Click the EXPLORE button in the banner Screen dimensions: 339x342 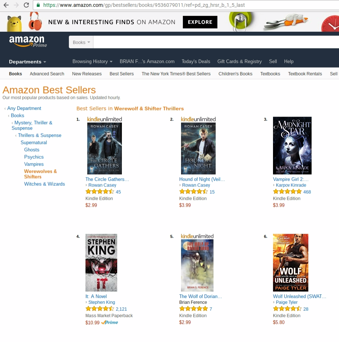pos(200,22)
